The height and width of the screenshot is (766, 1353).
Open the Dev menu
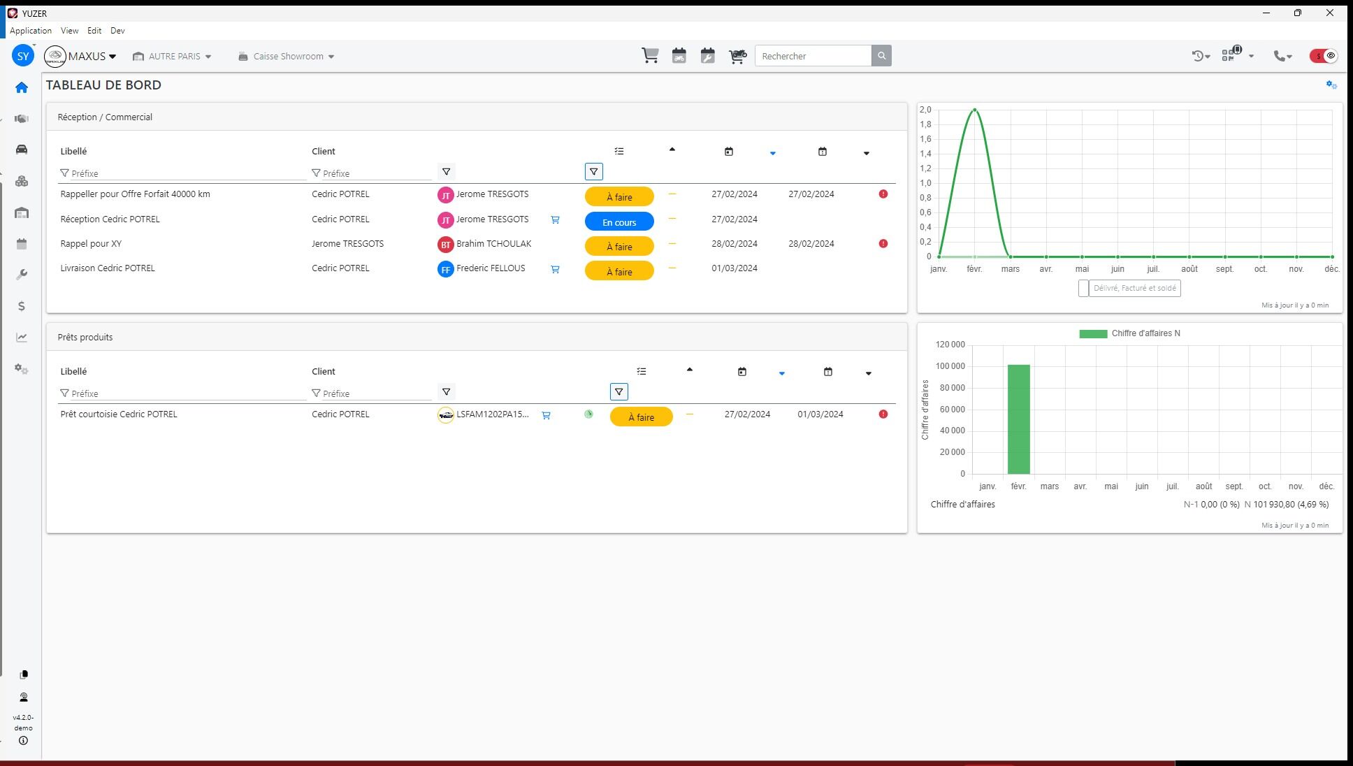click(x=117, y=31)
